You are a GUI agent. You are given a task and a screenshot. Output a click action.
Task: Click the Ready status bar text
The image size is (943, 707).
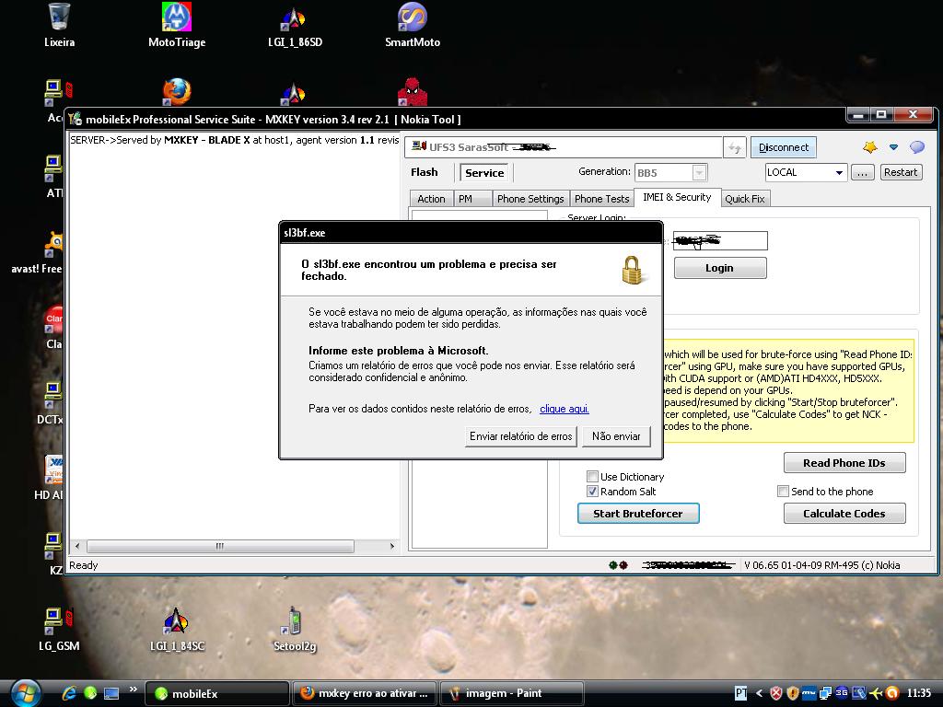84,565
